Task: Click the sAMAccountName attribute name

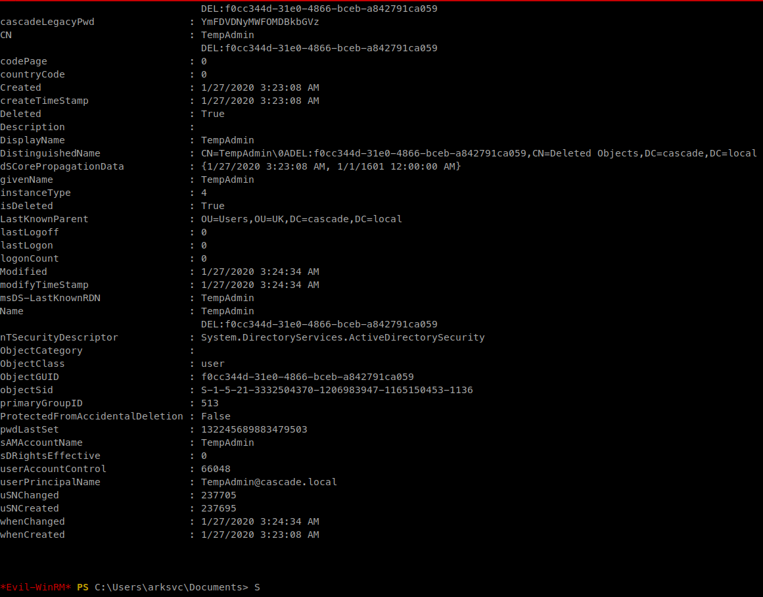Action: coord(41,442)
